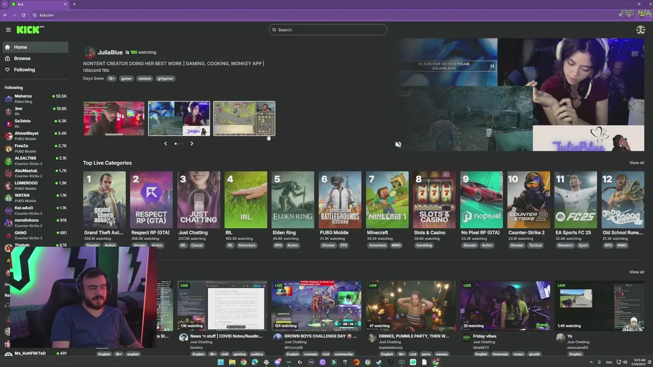The image size is (653, 367).
Task: Open Sa3dola's avatar in Following list
Action: [x=9, y=123]
